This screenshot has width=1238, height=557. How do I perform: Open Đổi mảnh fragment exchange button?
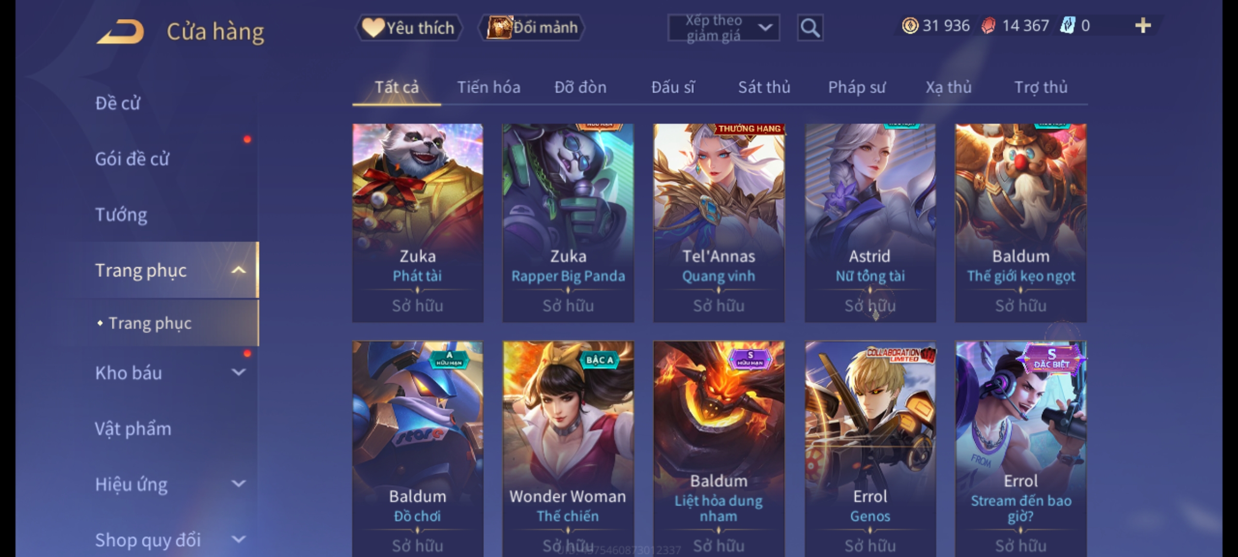(x=532, y=28)
